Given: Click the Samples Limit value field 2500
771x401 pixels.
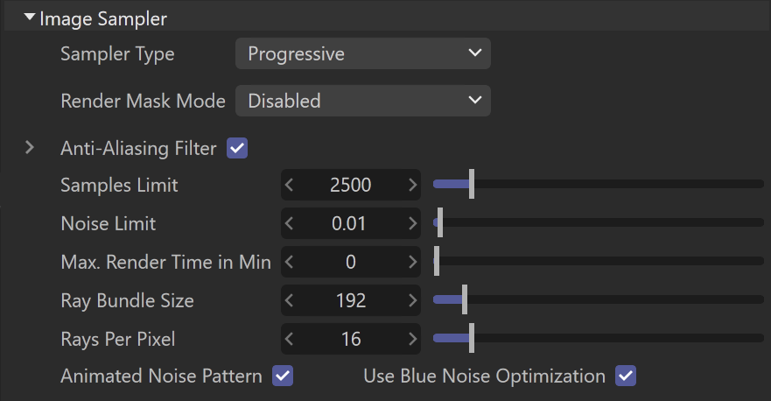Looking at the screenshot, I should point(351,185).
